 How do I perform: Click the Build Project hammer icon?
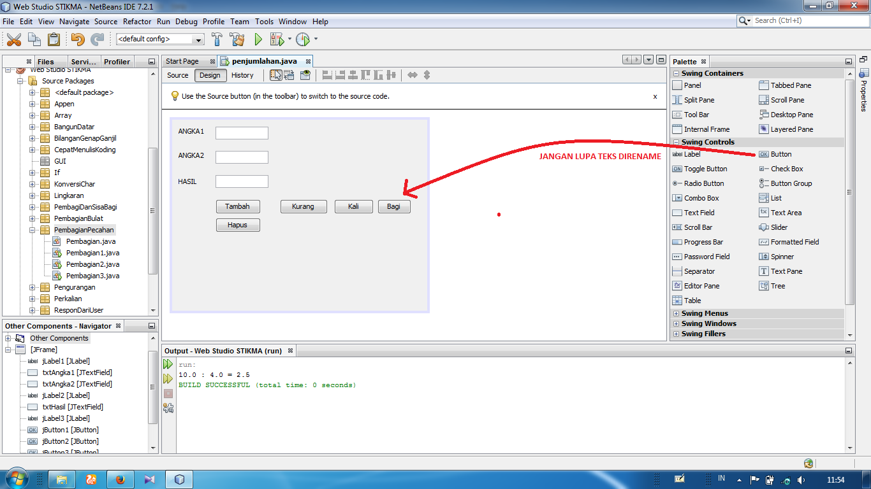point(217,39)
